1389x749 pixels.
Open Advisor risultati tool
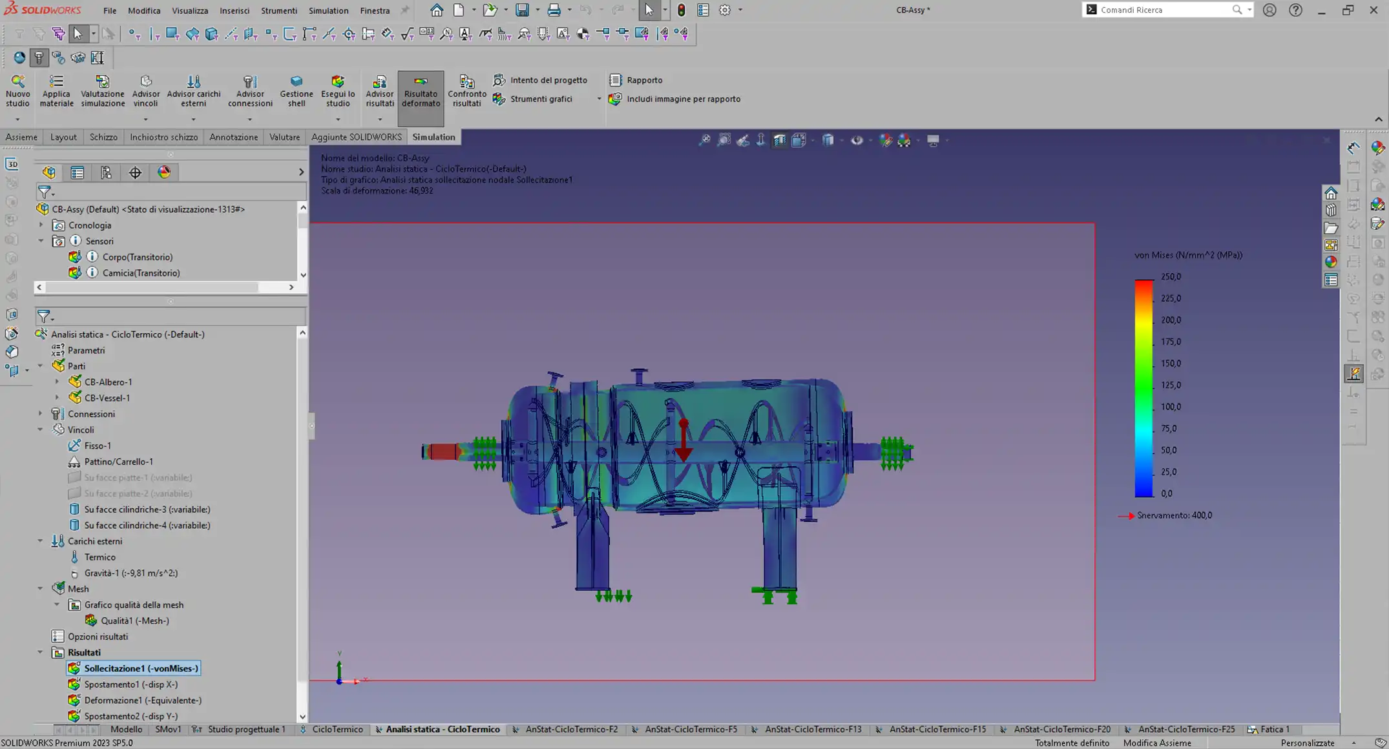click(x=380, y=90)
